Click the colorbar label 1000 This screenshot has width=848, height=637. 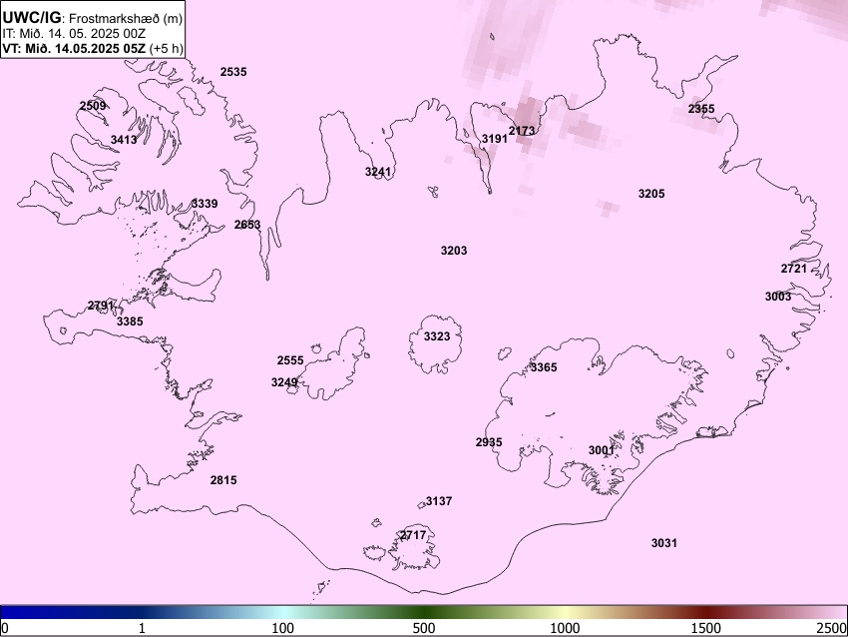click(565, 628)
